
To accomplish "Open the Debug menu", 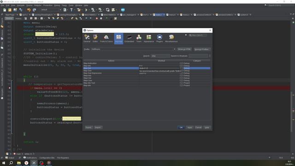I will [x=57, y=5].
